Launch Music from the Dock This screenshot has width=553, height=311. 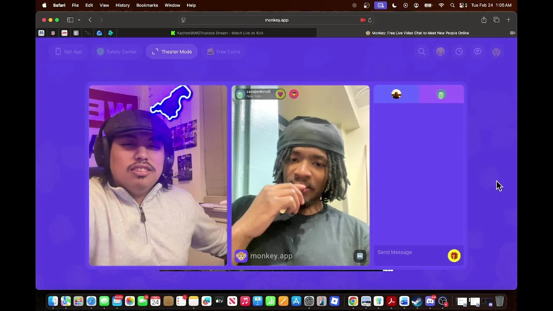[245, 301]
